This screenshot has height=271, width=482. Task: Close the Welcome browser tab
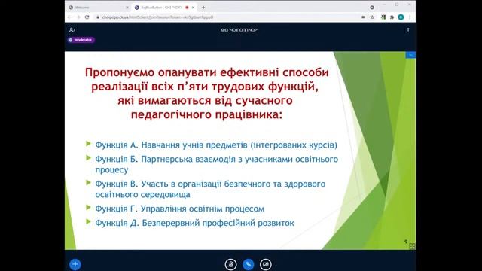pos(127,8)
